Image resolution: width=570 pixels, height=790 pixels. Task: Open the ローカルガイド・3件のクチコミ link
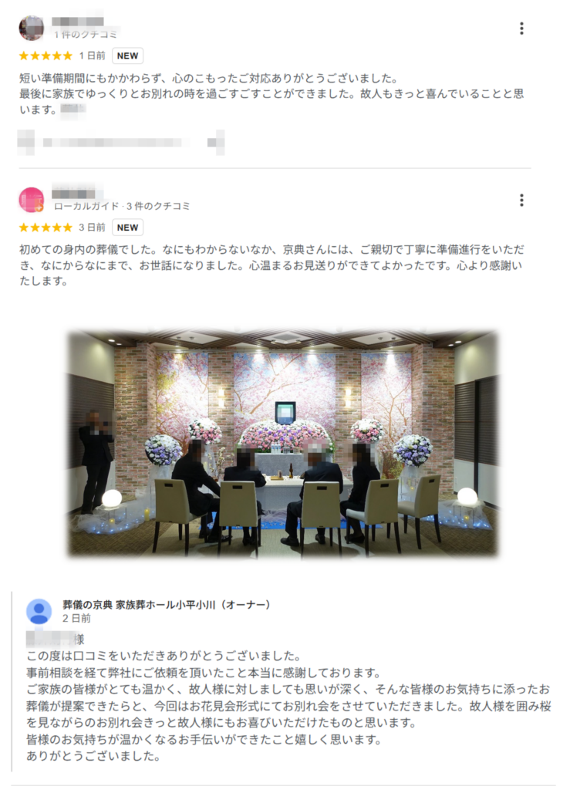click(x=122, y=206)
